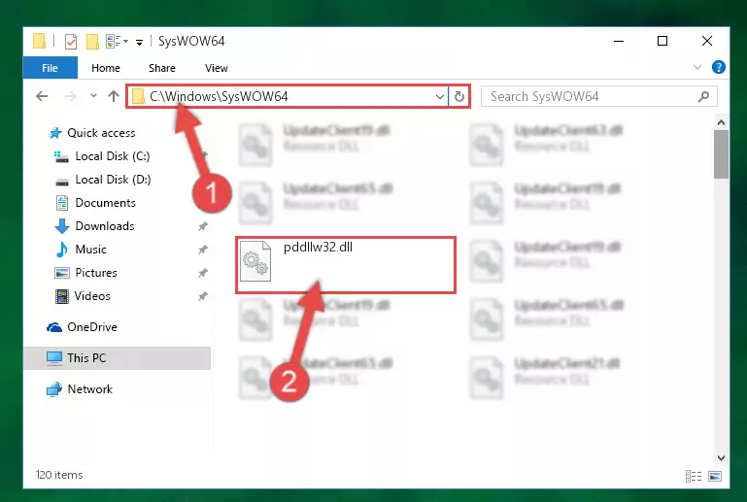The width and height of the screenshot is (747, 502).
Task: Close the SysWOW64 window
Action: 707,42
